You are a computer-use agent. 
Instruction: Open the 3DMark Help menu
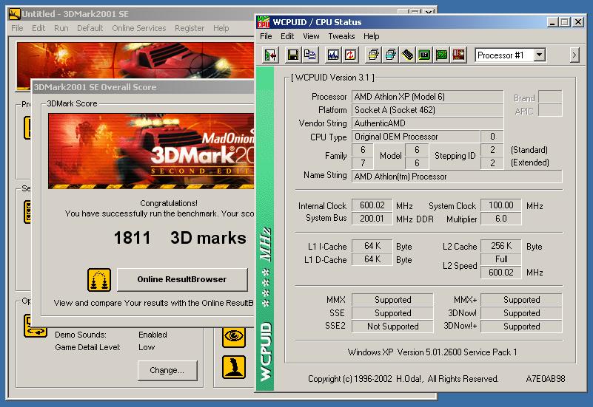(221, 28)
